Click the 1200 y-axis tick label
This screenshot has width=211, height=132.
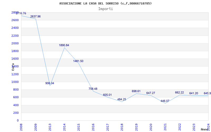point(15,74)
